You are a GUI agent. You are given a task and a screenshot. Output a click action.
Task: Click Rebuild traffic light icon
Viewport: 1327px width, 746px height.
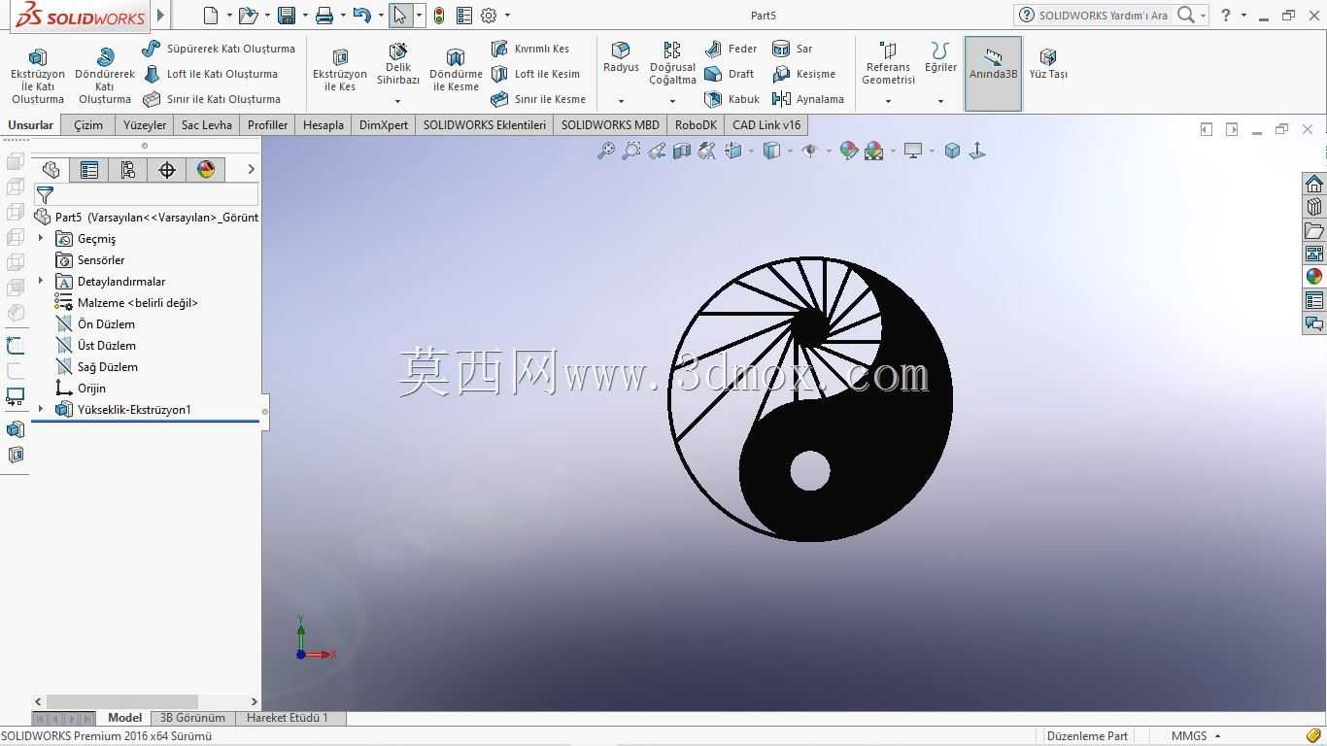pyautogui.click(x=439, y=16)
